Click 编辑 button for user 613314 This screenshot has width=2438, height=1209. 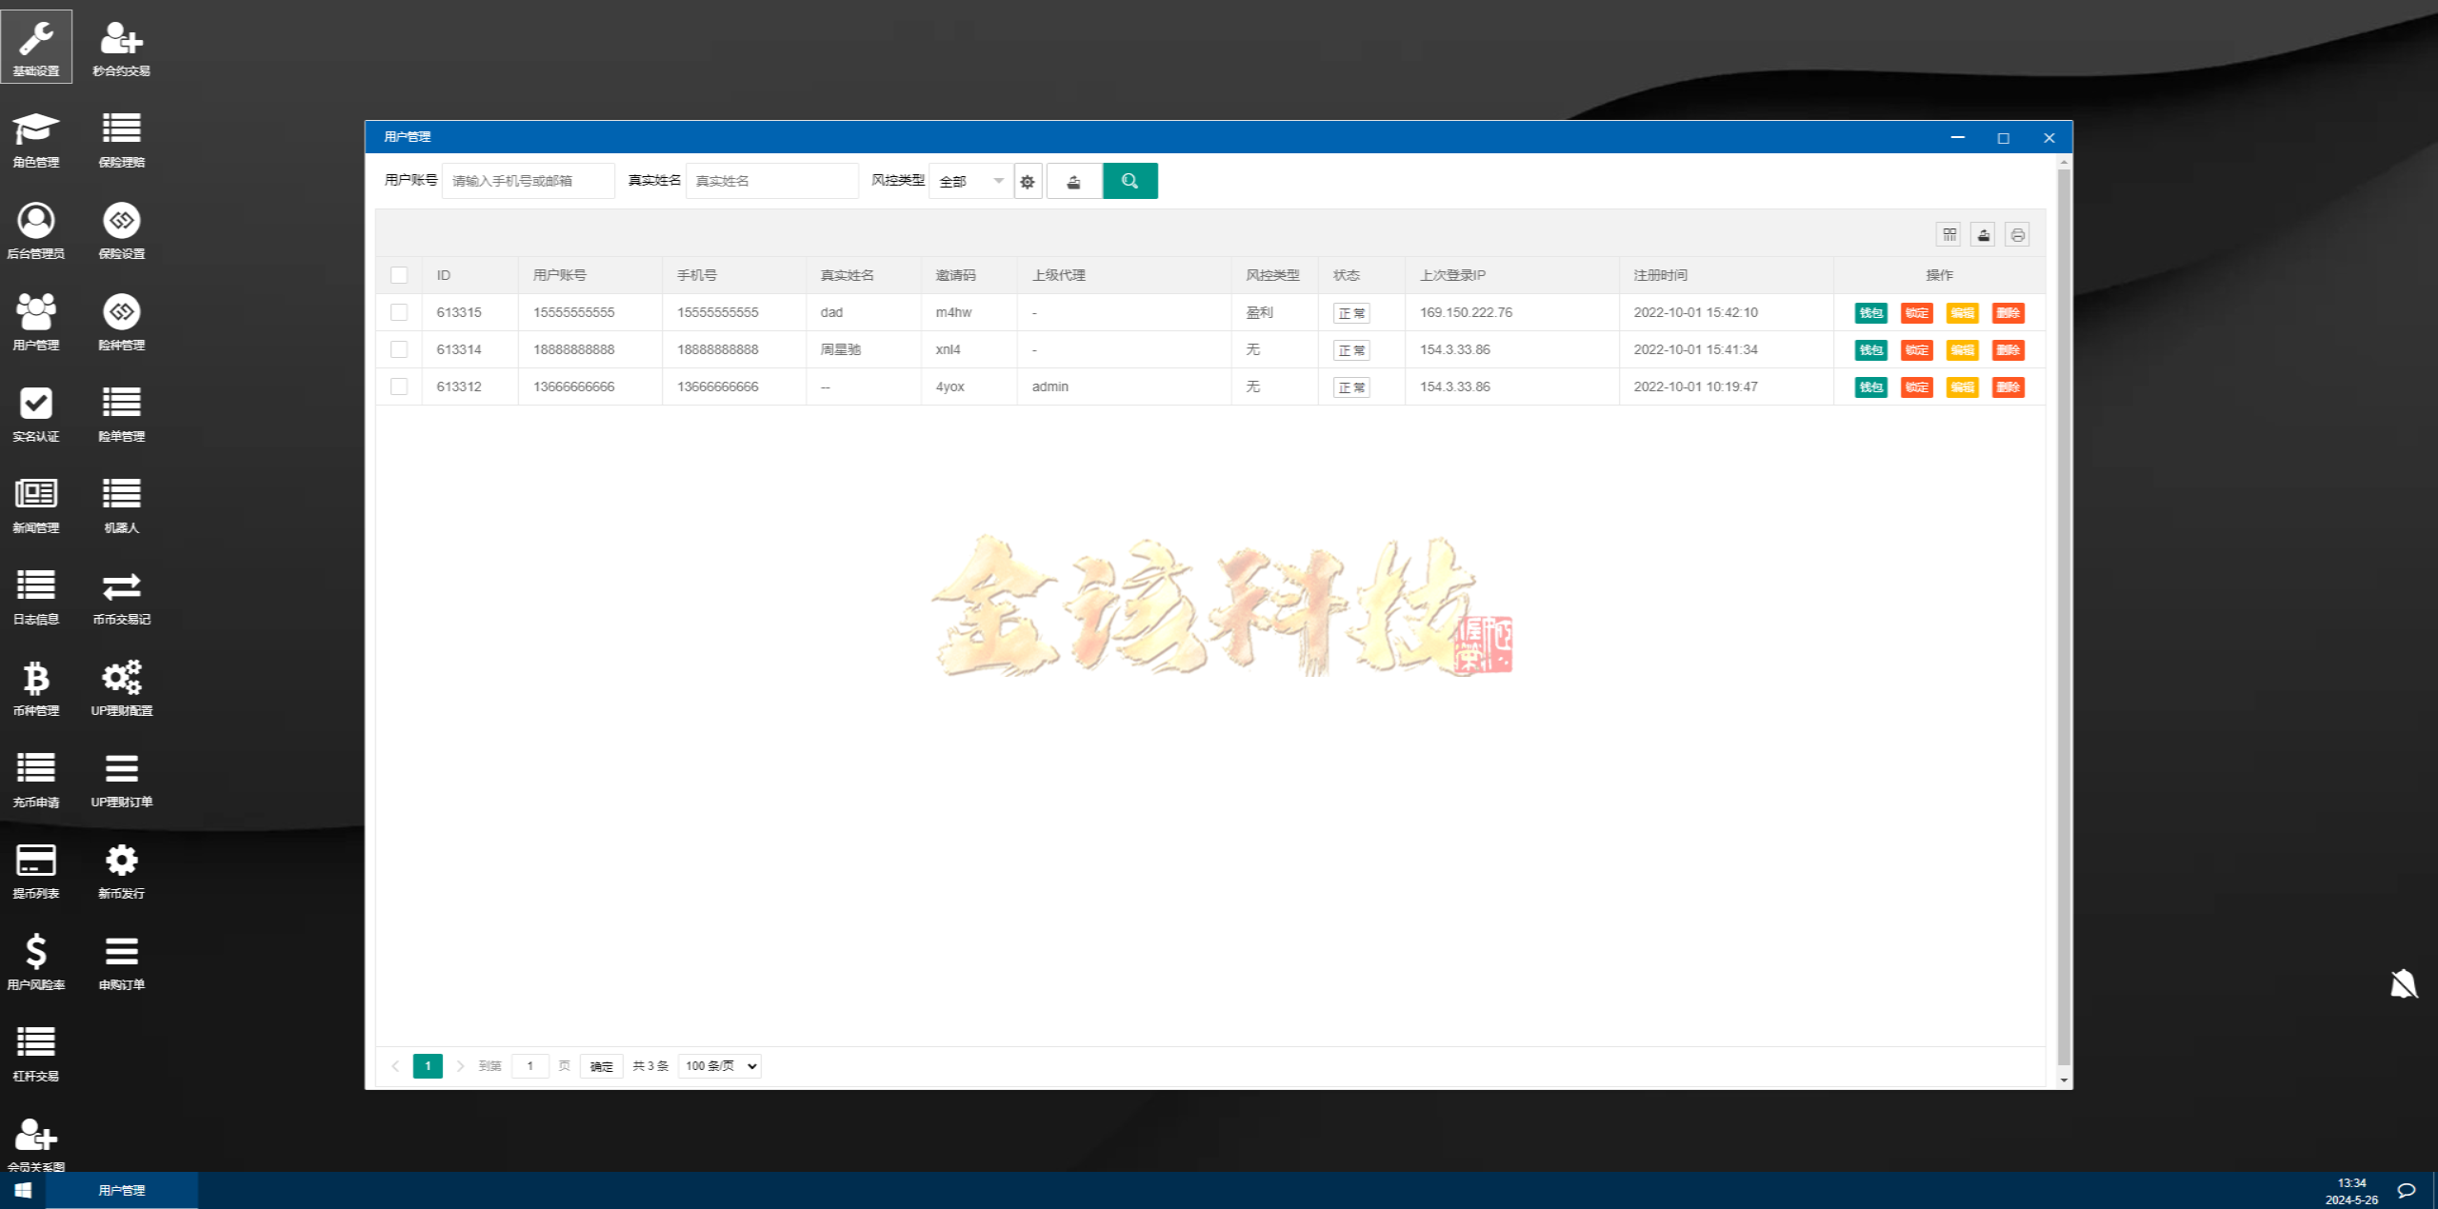[x=1963, y=349]
